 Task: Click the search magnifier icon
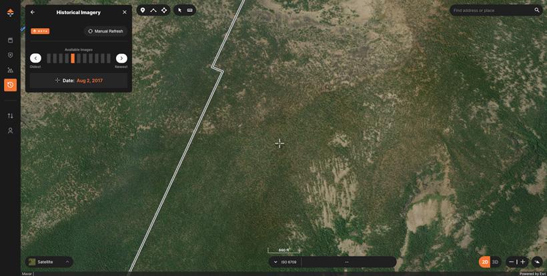pyautogui.click(x=537, y=10)
